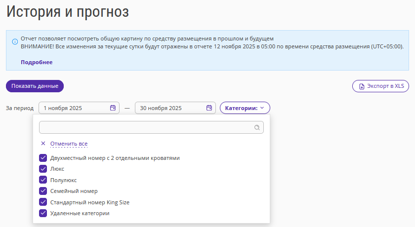The image size is (415, 227).
Task: Click the 30 ноября 2025 date field
Action: (x=175, y=108)
